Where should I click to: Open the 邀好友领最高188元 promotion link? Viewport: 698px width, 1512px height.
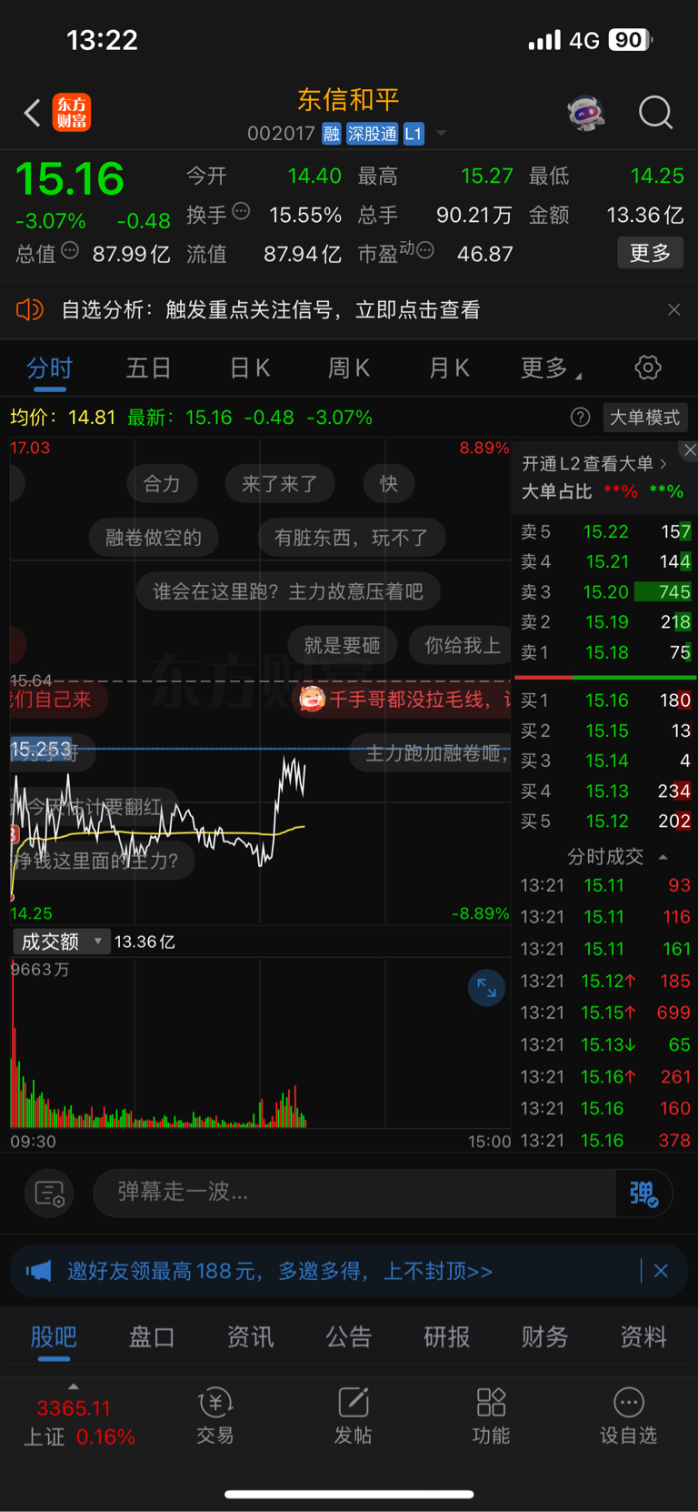[x=280, y=1271]
